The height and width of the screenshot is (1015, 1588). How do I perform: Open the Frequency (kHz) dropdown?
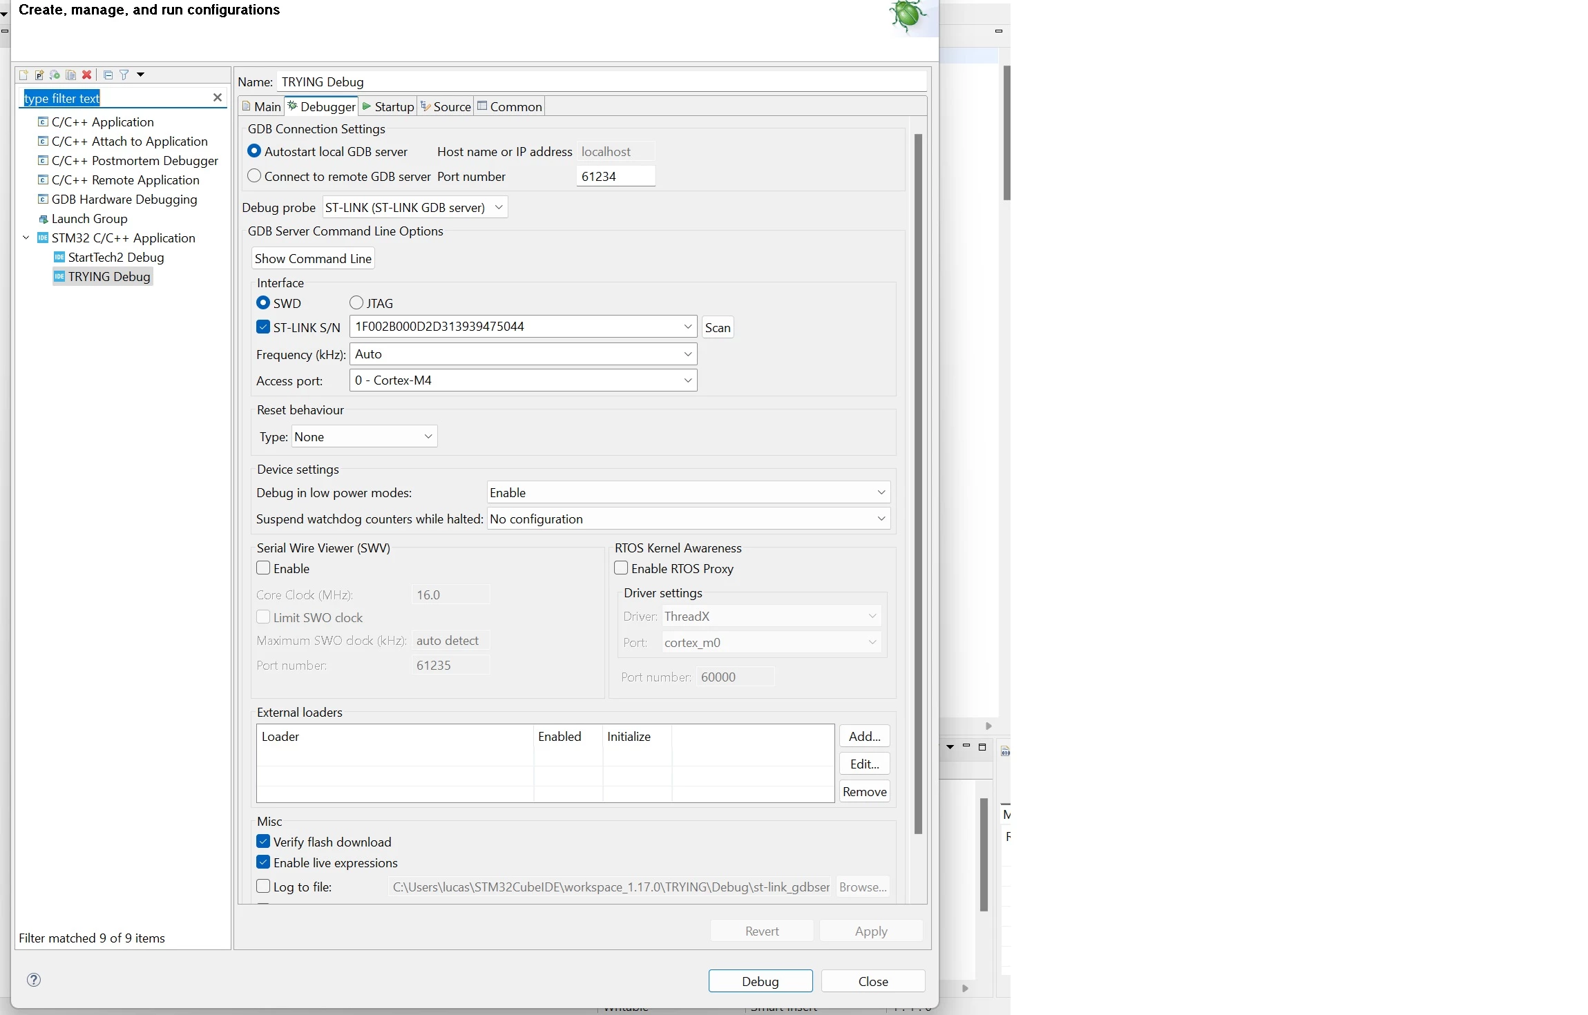click(x=524, y=354)
